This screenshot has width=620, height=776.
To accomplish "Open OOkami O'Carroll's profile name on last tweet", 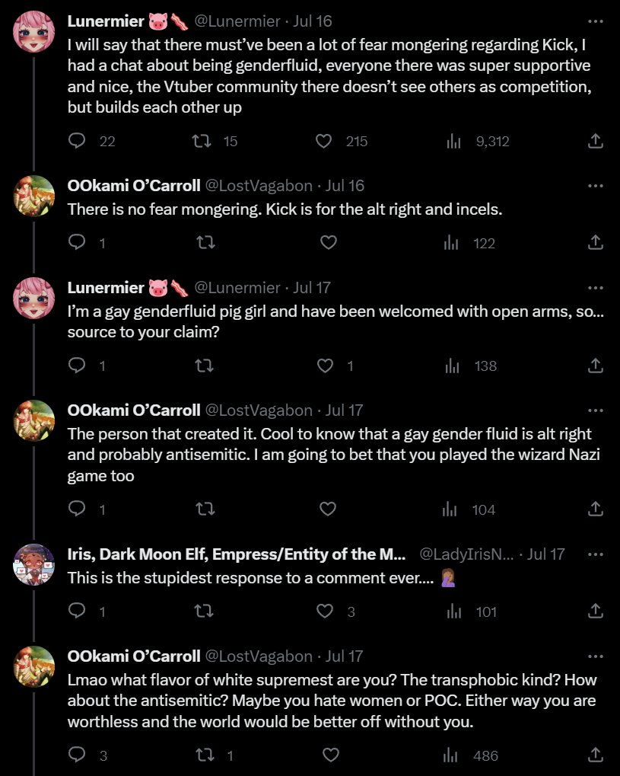I will click(134, 656).
